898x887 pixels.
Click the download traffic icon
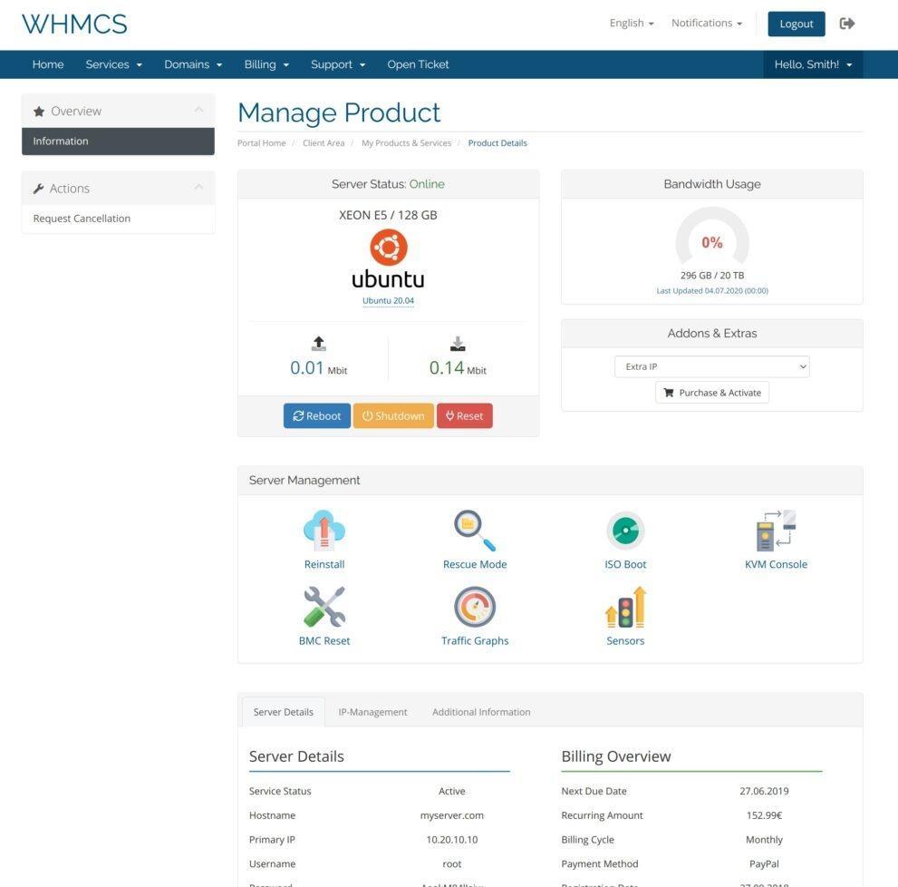coord(458,344)
